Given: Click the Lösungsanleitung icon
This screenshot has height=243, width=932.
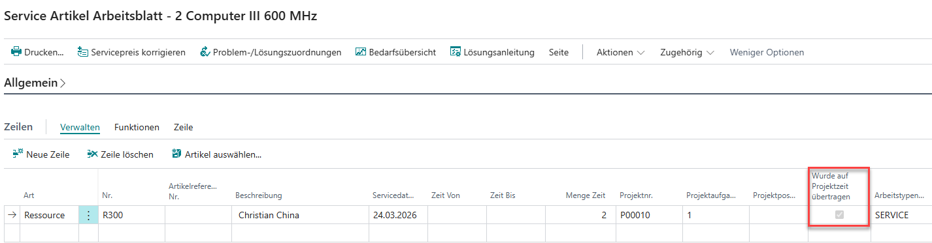Looking at the screenshot, I should [x=456, y=52].
